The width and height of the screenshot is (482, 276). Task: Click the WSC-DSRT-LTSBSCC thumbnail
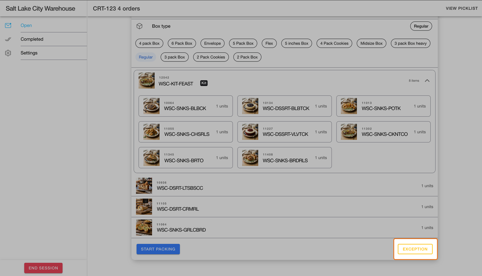tap(144, 186)
